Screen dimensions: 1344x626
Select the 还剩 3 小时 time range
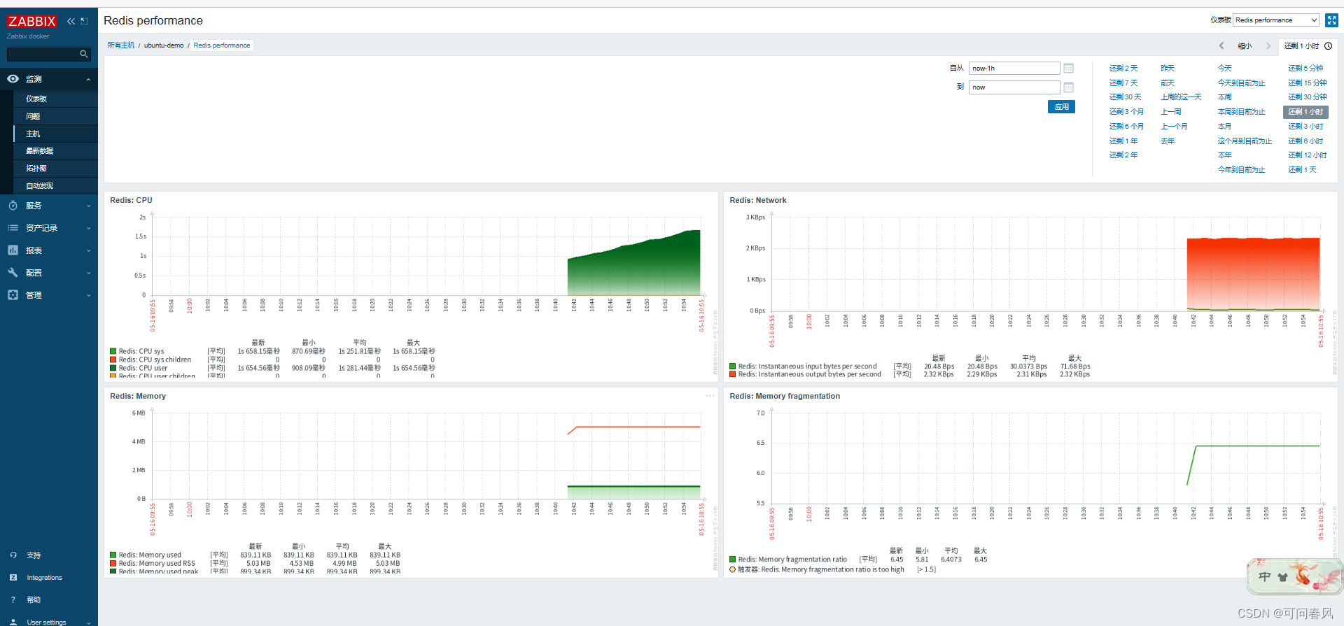pyautogui.click(x=1305, y=127)
